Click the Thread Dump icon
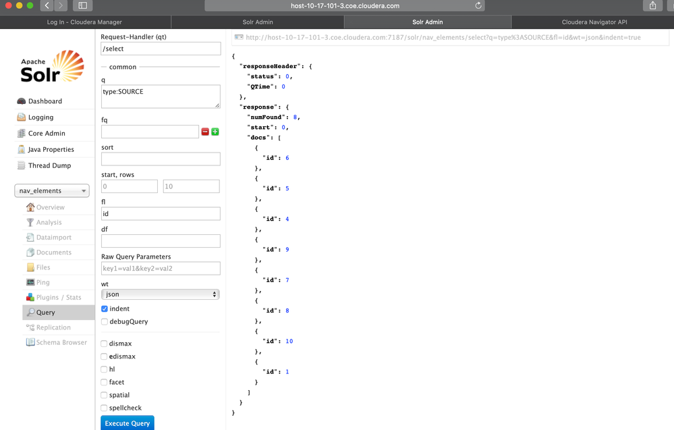Image resolution: width=674 pixels, height=430 pixels. point(21,165)
